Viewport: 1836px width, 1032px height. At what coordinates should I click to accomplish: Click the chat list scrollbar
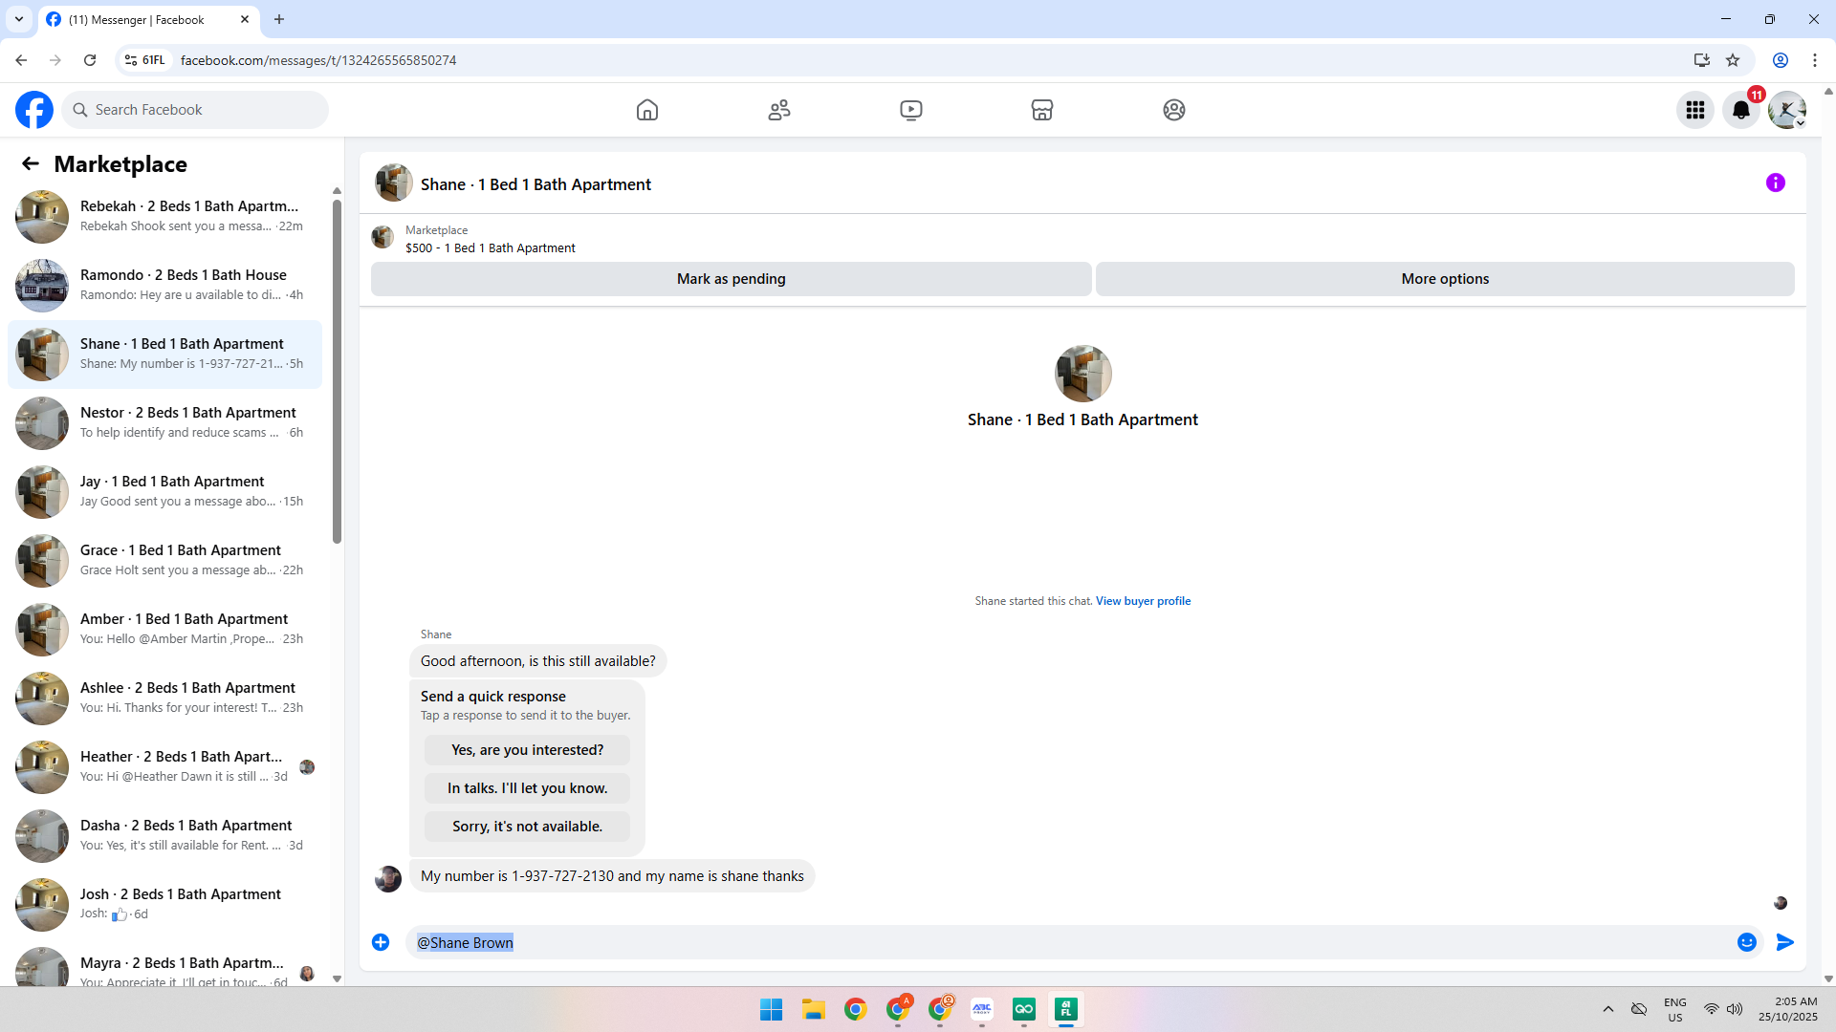pos(337,372)
